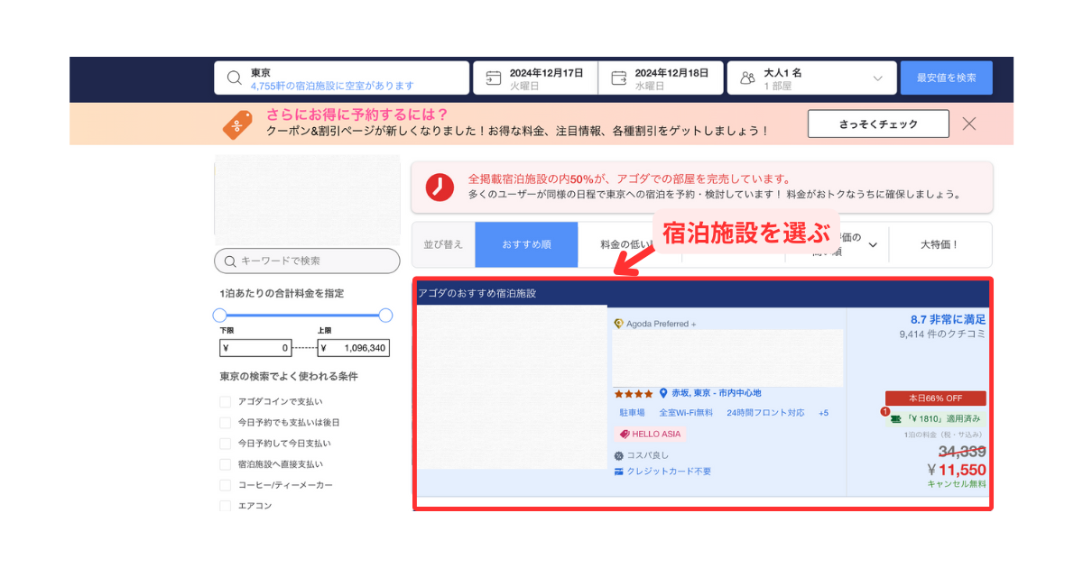
Task: Select the おすすめ順 sort tab
Action: coord(526,244)
